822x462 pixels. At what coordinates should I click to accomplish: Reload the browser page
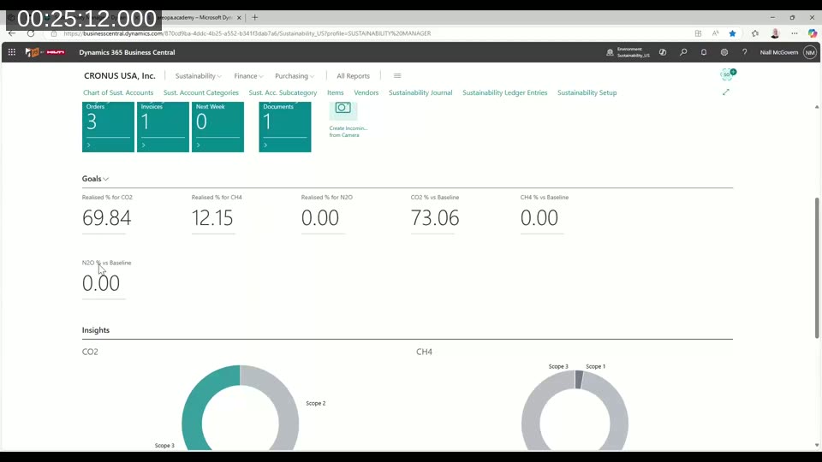coord(31,33)
